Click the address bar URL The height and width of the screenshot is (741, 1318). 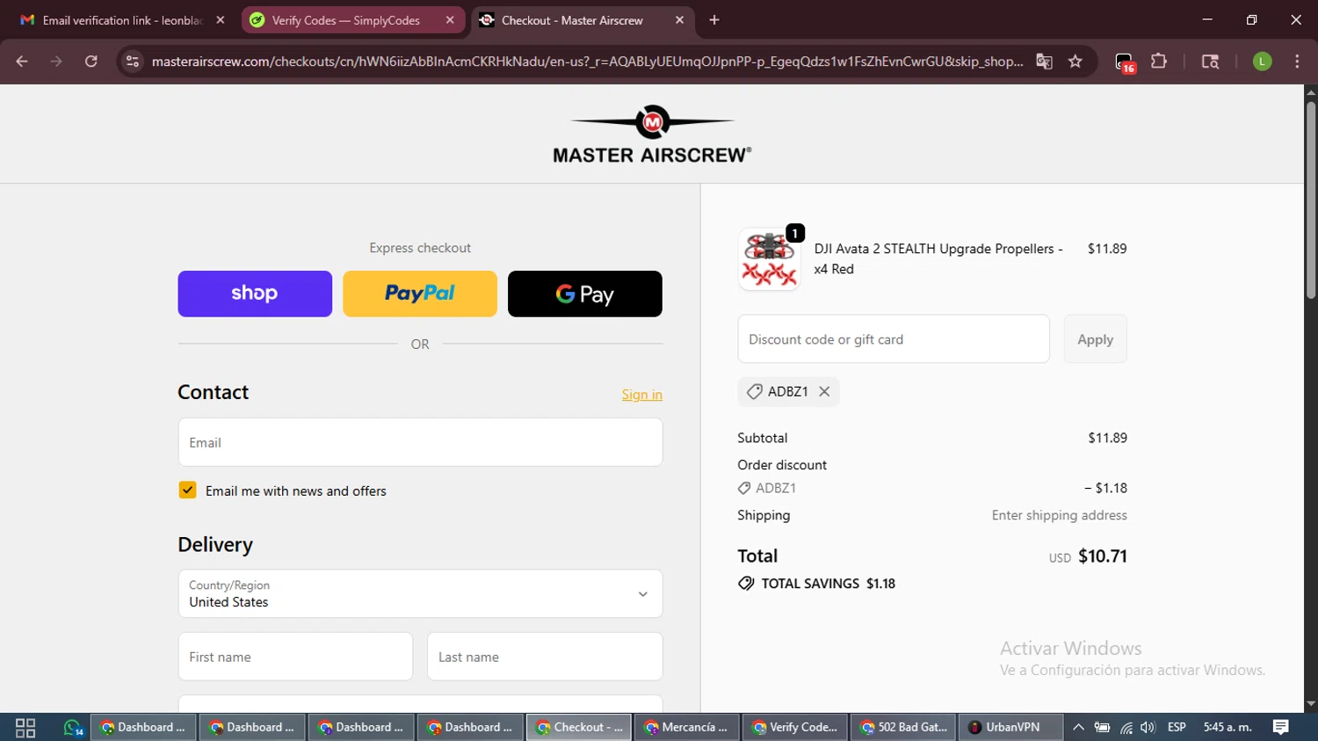pyautogui.click(x=587, y=62)
